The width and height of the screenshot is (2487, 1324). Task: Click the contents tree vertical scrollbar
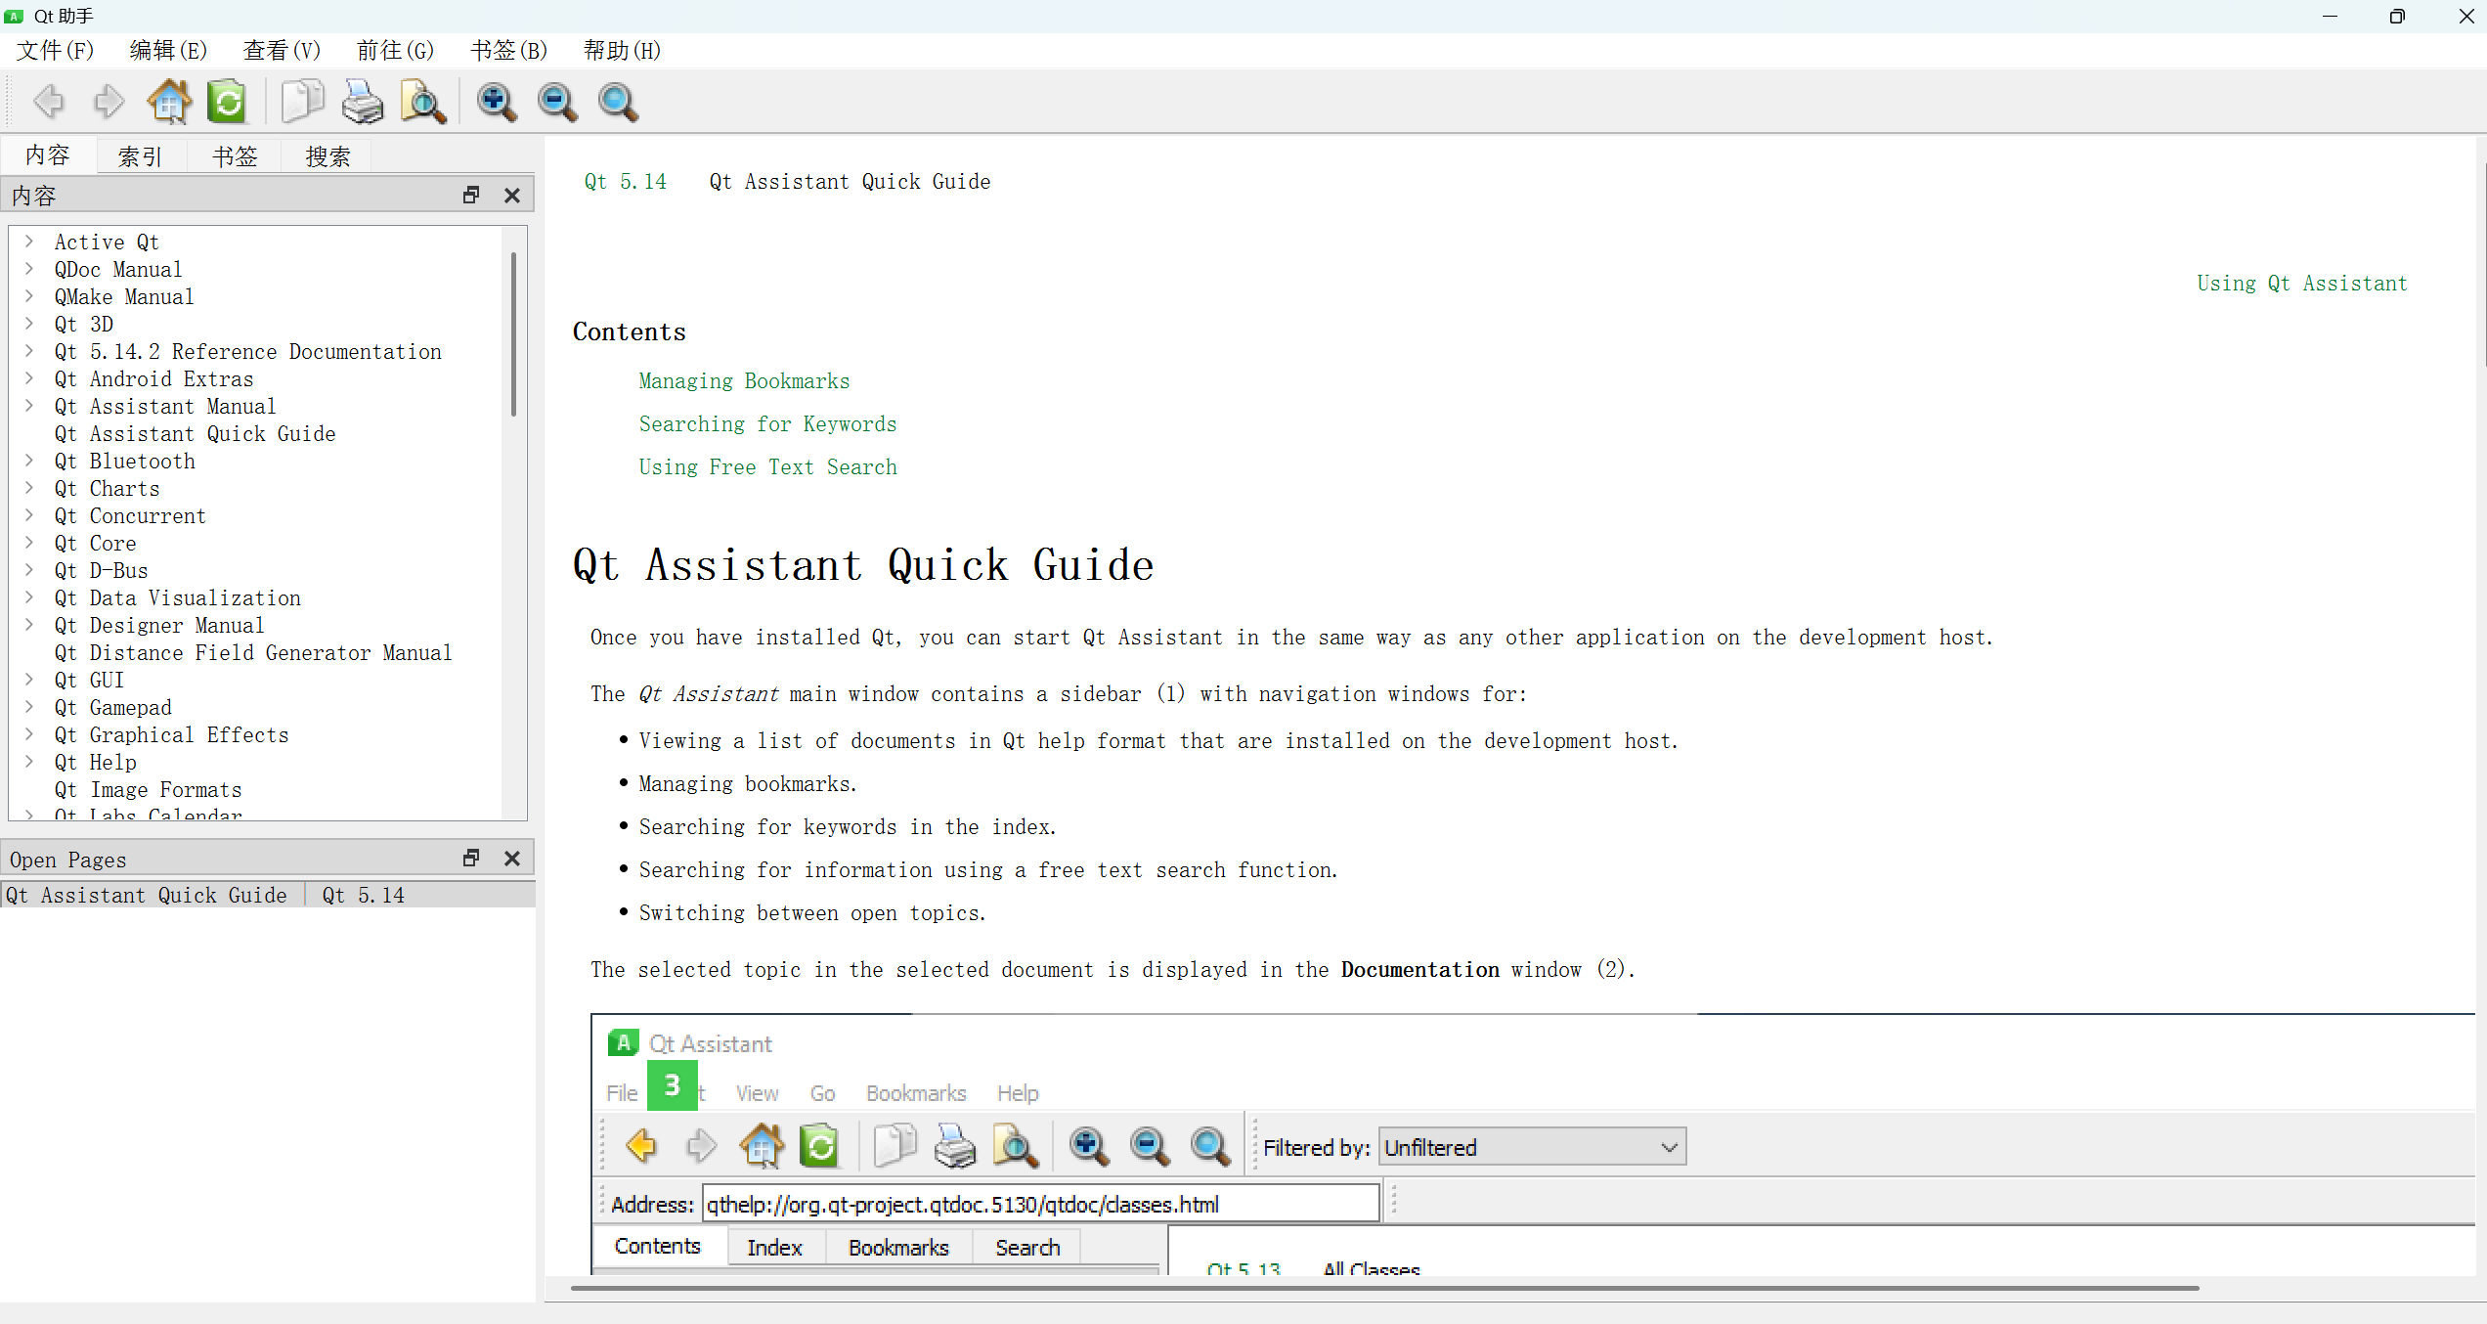(x=513, y=334)
